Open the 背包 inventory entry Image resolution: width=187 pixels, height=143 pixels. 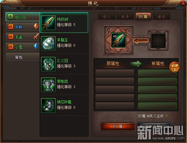tap(23, 57)
